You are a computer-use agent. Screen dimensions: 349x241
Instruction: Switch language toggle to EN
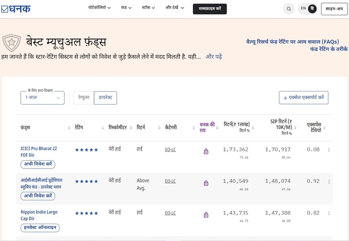(303, 9)
